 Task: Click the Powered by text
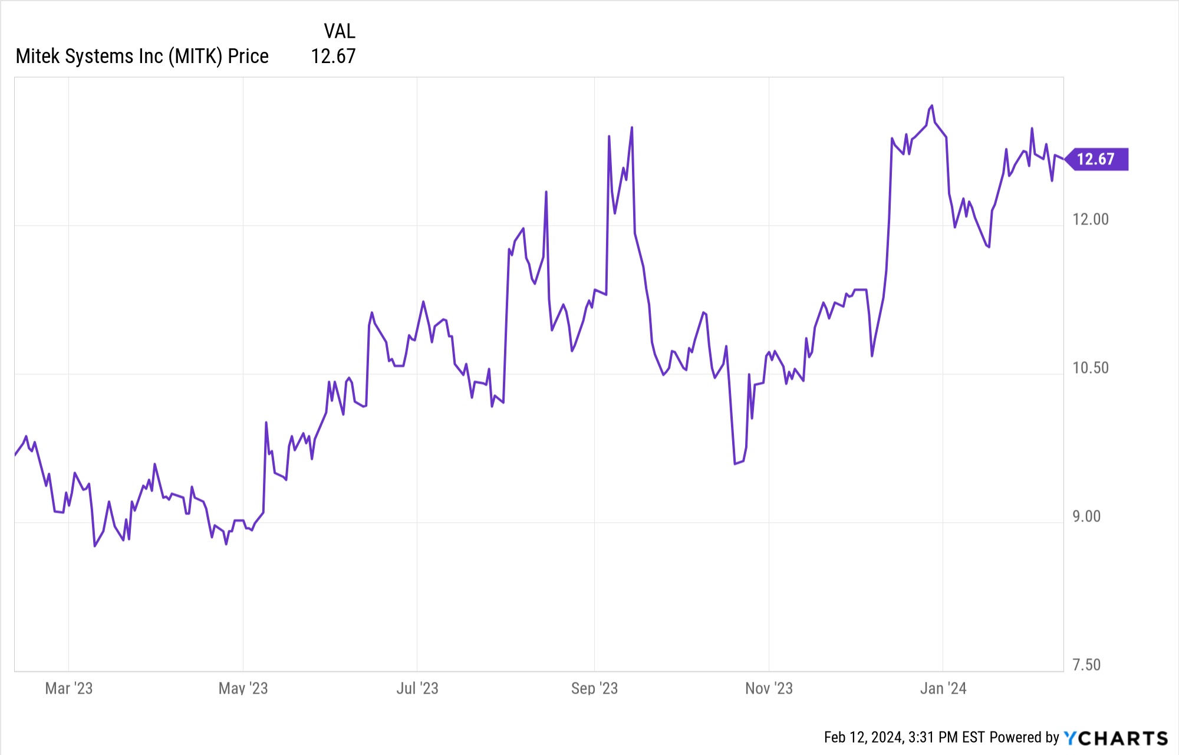pos(1025,737)
